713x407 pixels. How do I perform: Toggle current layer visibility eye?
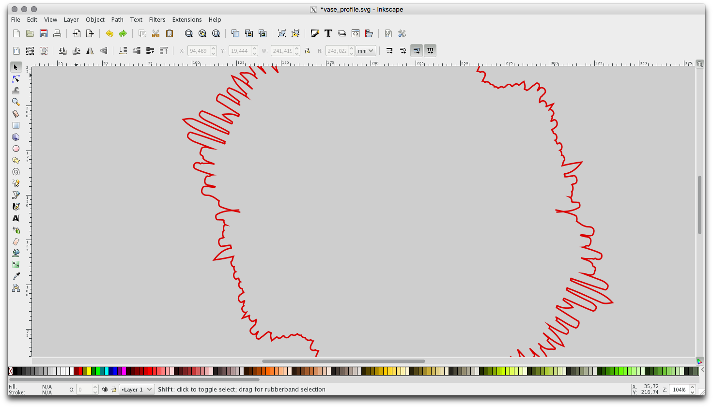[x=105, y=389]
